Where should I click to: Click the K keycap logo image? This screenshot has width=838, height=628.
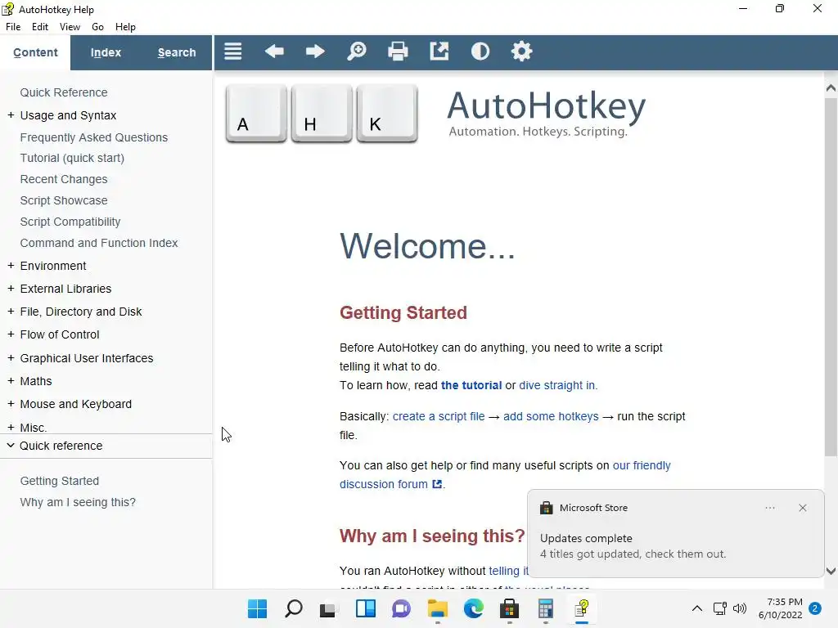(387, 113)
